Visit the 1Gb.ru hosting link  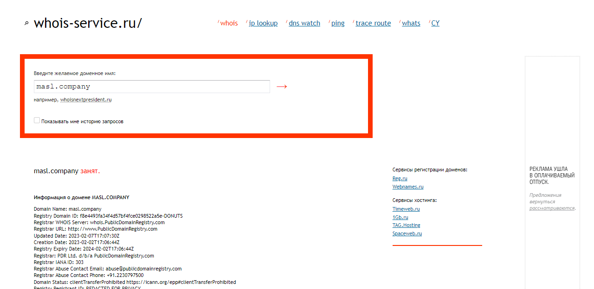(400, 217)
